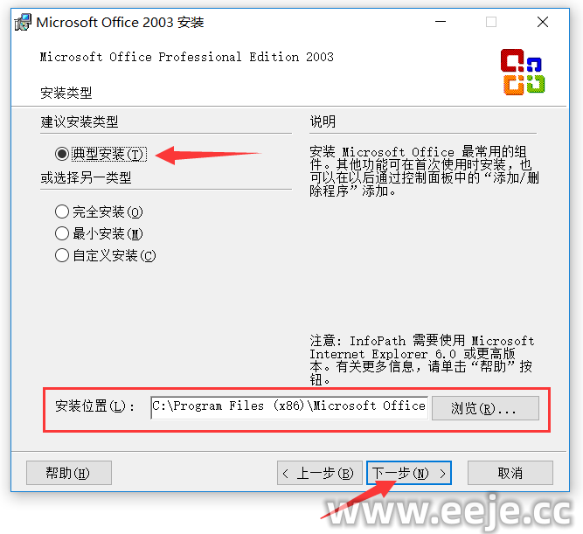Screen dimensions: 583x534
Task: Click the 完全安装(O) label text
Action: coord(108,212)
